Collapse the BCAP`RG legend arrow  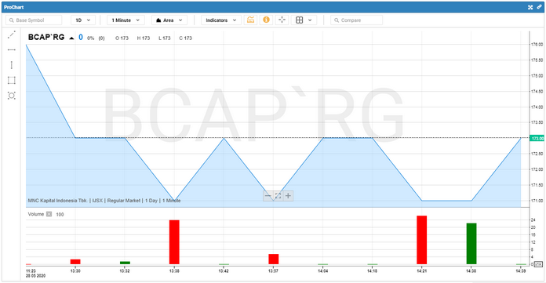71,38
